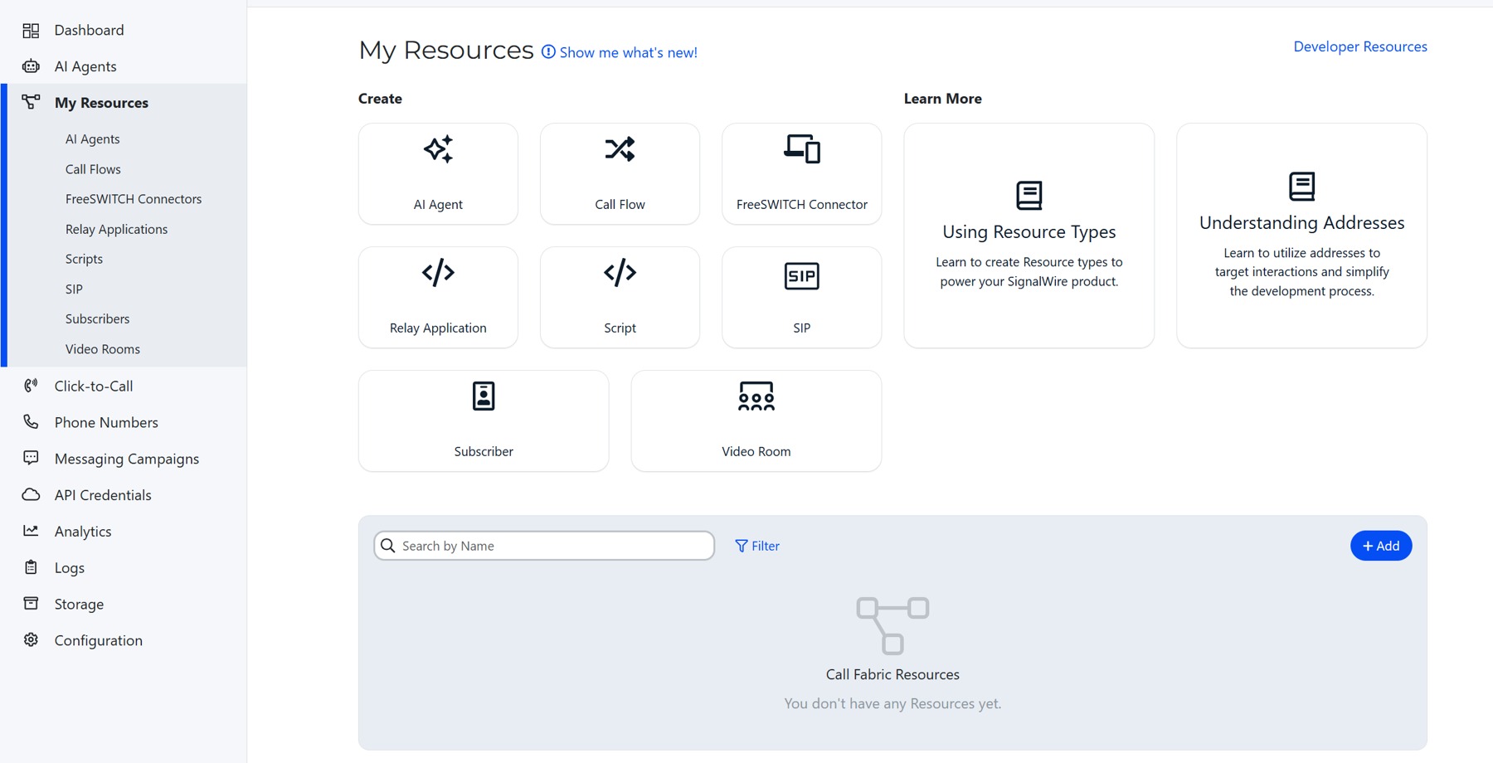Go to Click-to-Call
The height and width of the screenshot is (763, 1493).
(94, 386)
